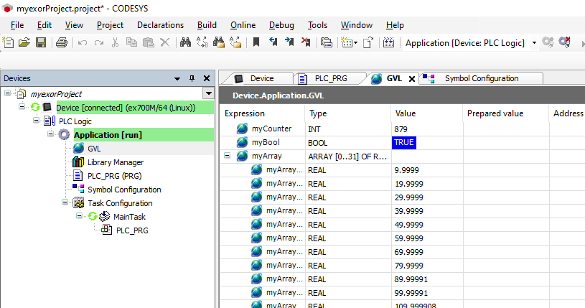Open Find with the first binoculars icon

click(x=185, y=42)
